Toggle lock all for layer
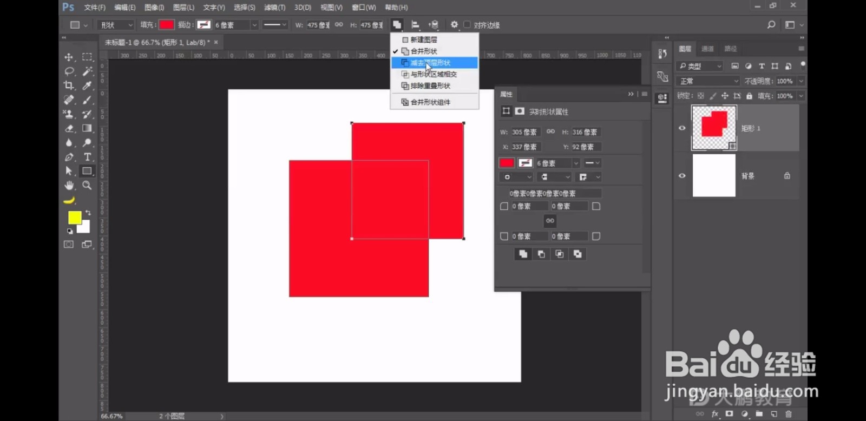Screen dimensions: 866x421 [x=749, y=96]
